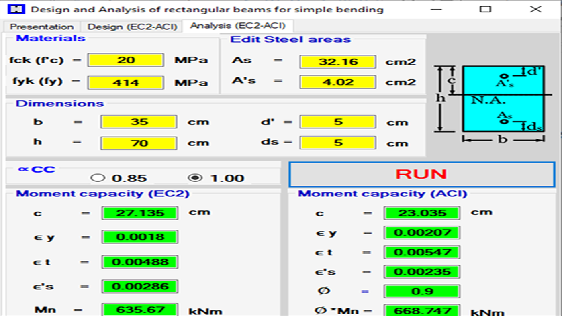Select the beam height h input field
The image size is (562, 316).
tap(139, 143)
